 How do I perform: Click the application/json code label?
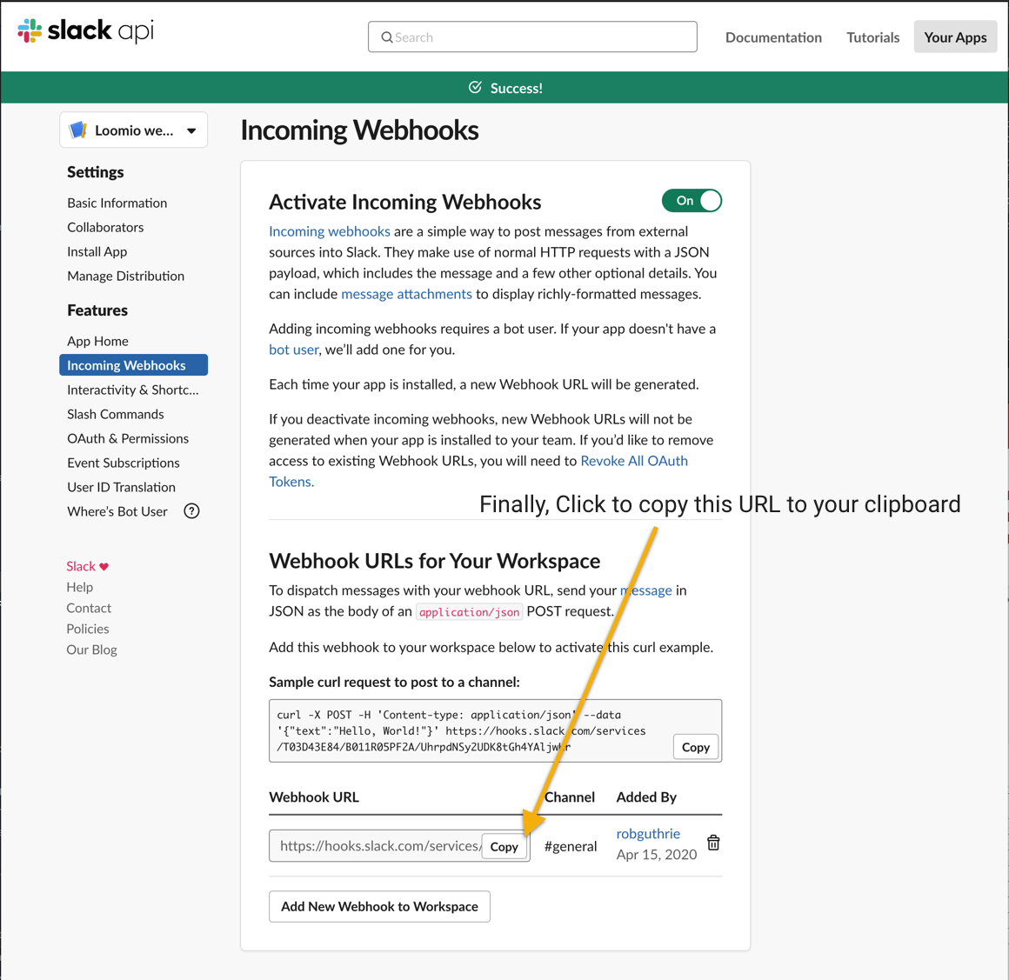tap(469, 612)
